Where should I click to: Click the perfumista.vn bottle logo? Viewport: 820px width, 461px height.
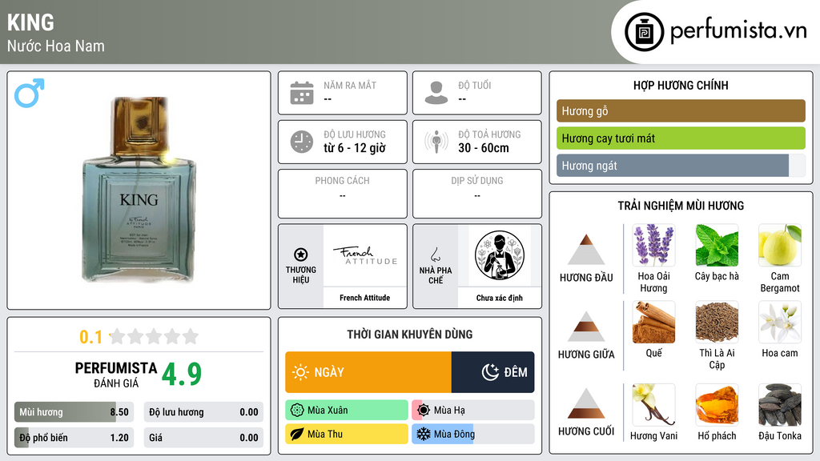645,32
